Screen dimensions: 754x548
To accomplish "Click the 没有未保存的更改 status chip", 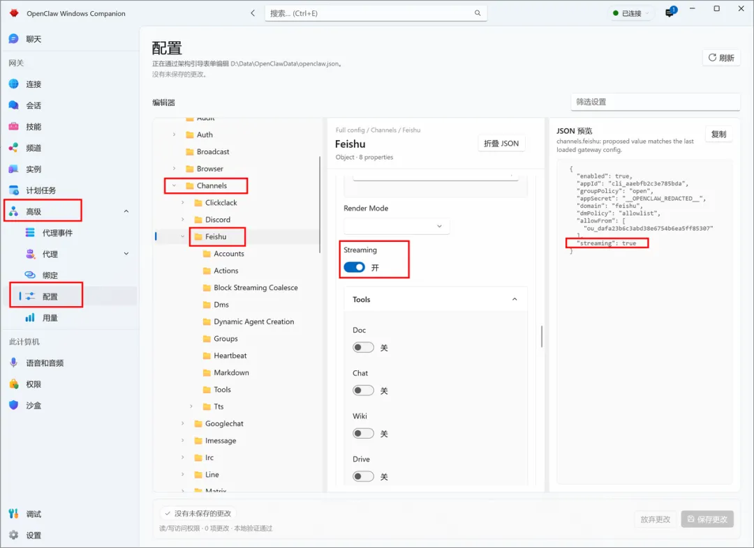I will (x=198, y=513).
